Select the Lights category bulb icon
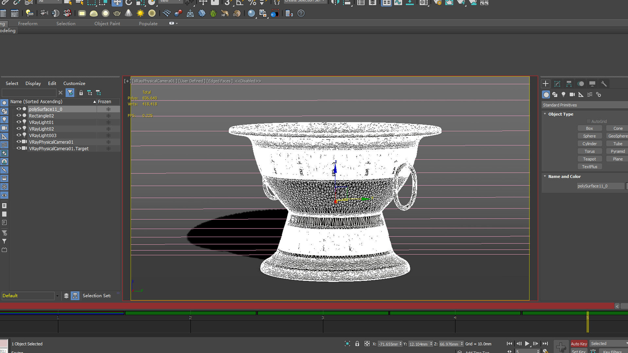Viewport: 628px width, 353px height. tap(563, 94)
